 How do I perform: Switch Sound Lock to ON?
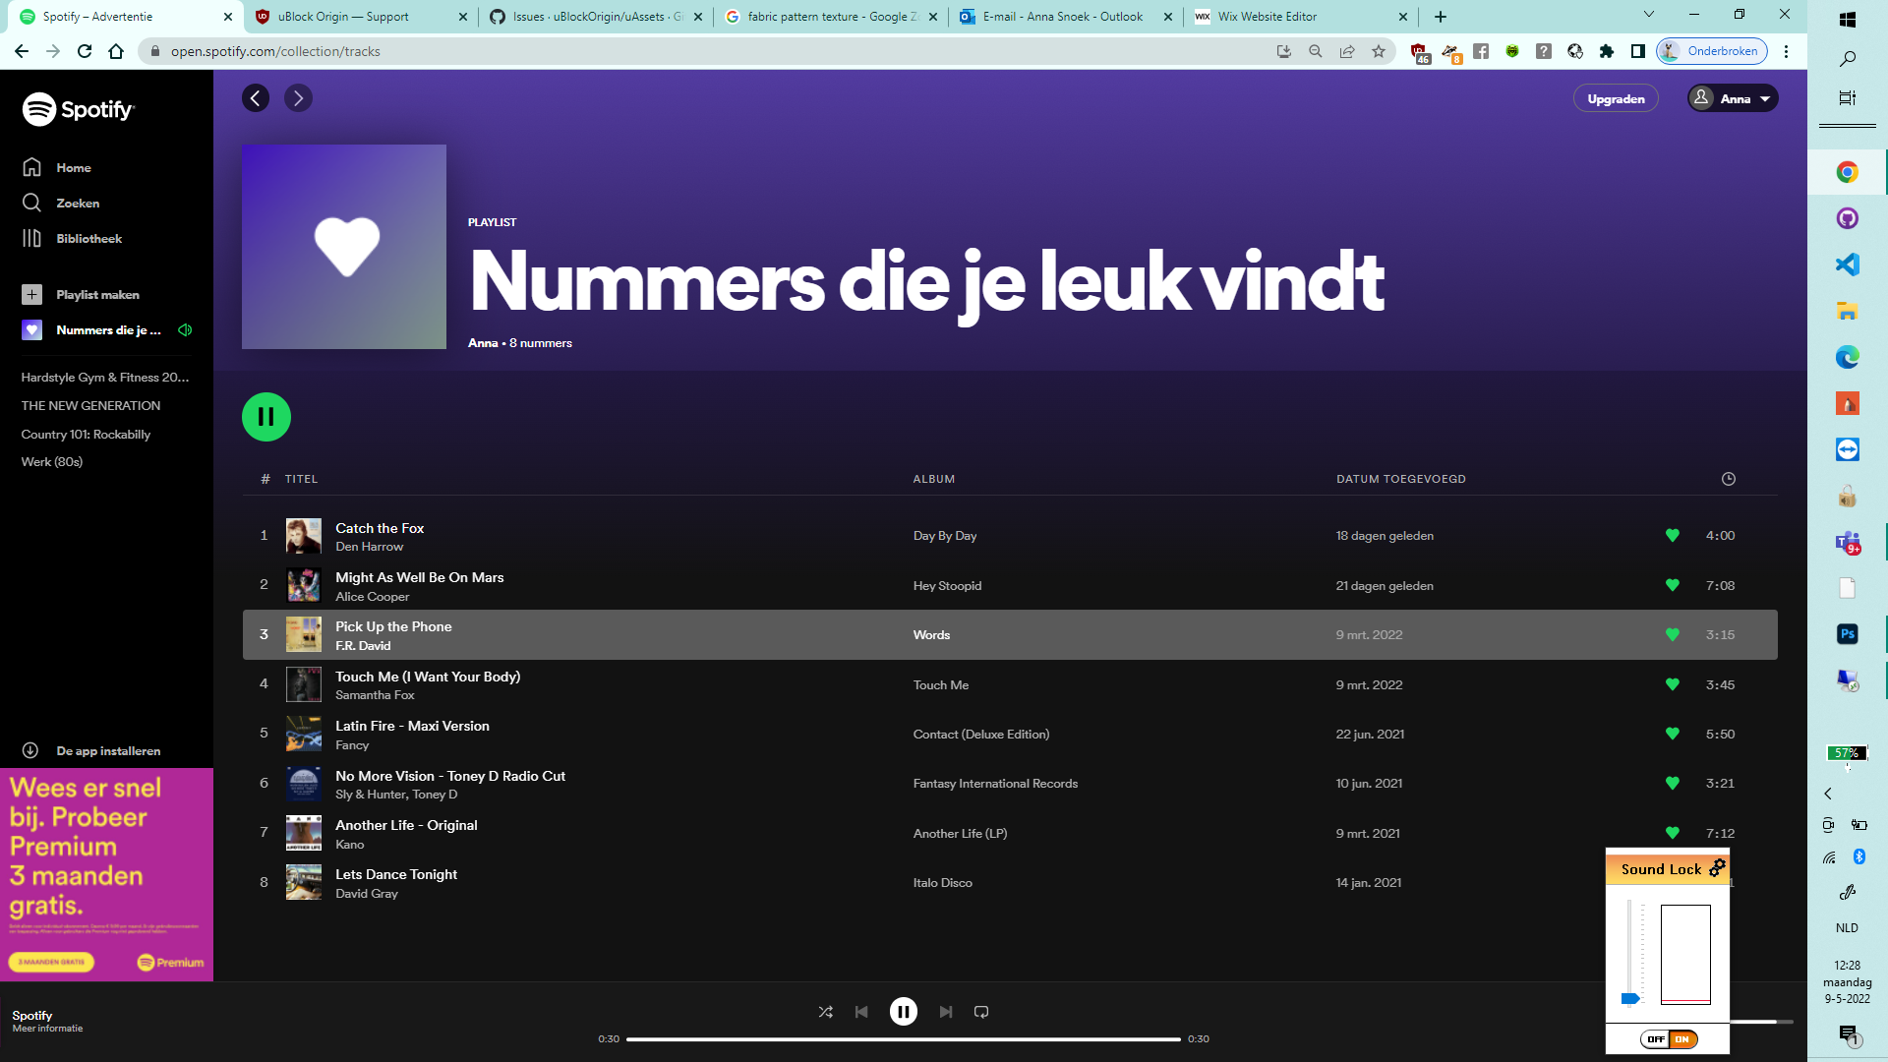coord(1684,1037)
